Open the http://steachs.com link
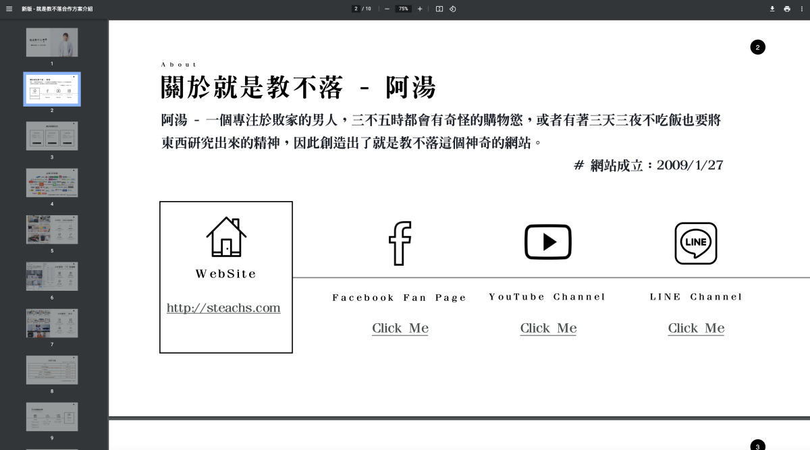The image size is (810, 450). click(x=223, y=308)
